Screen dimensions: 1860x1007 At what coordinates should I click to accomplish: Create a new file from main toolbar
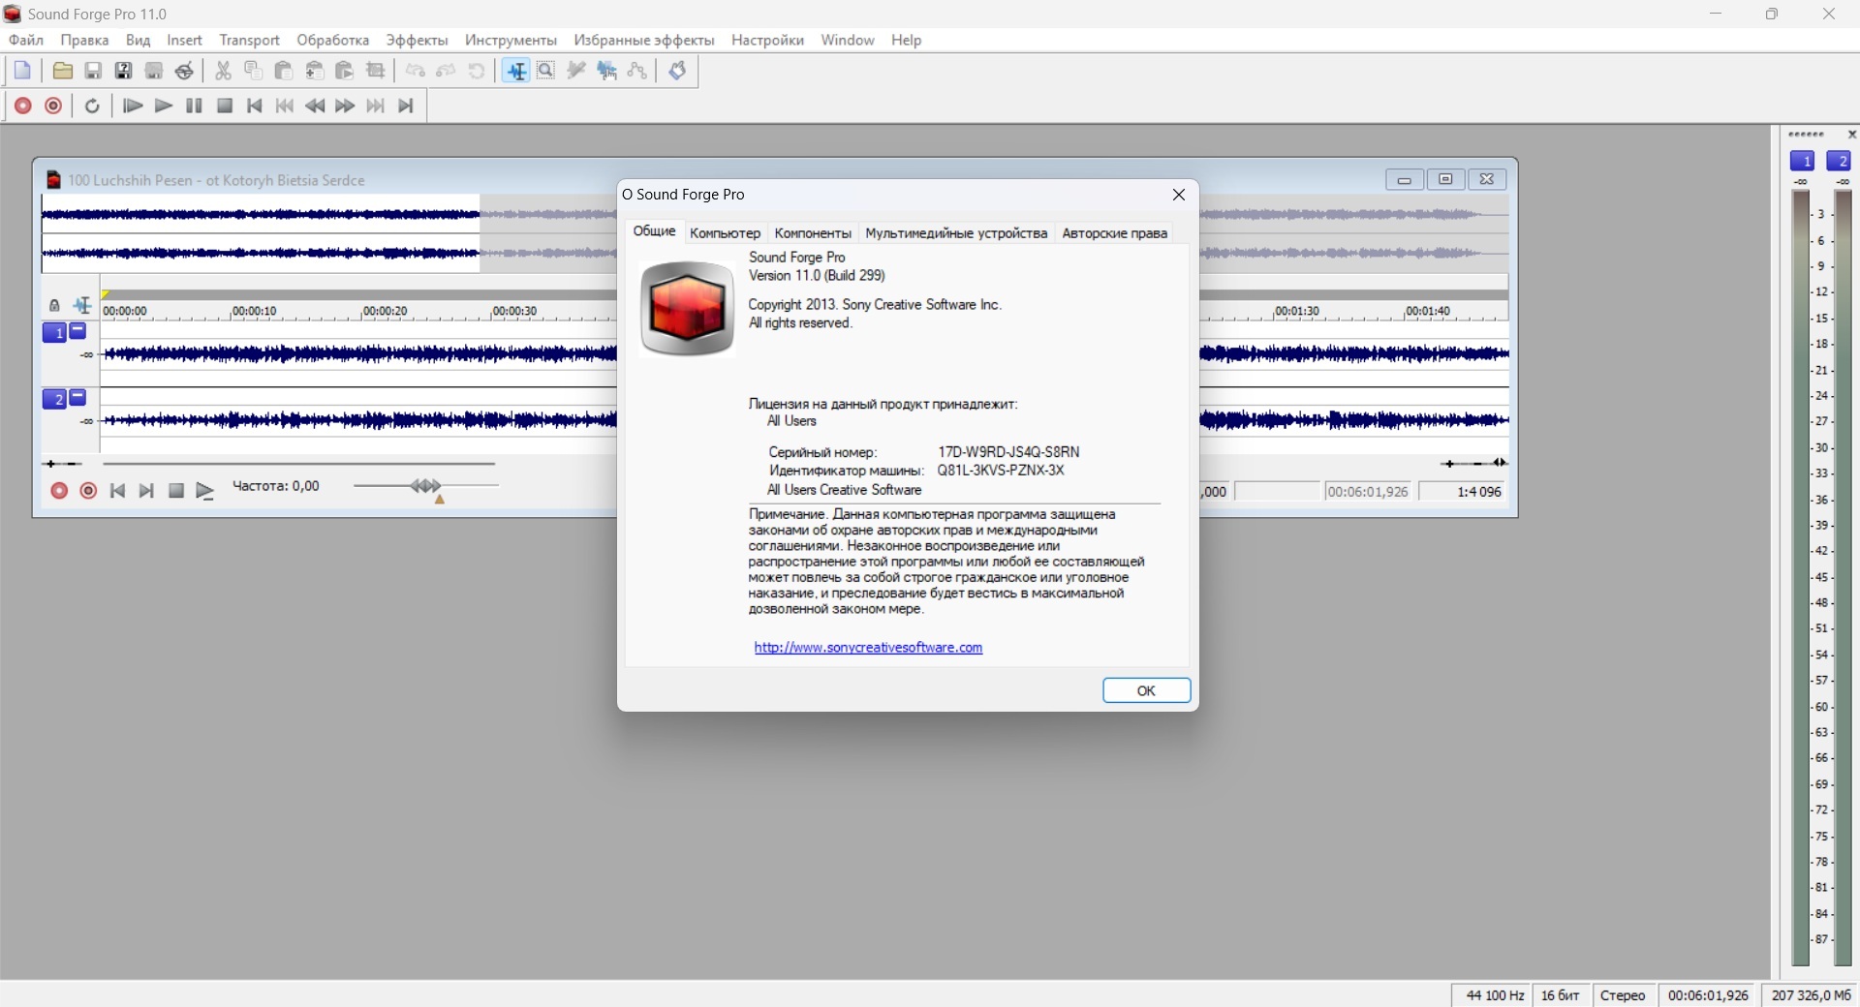coord(22,71)
